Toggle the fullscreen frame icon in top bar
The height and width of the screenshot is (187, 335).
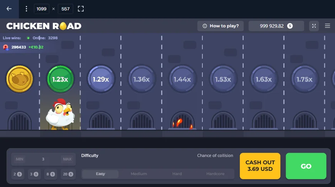pyautogui.click(x=81, y=9)
